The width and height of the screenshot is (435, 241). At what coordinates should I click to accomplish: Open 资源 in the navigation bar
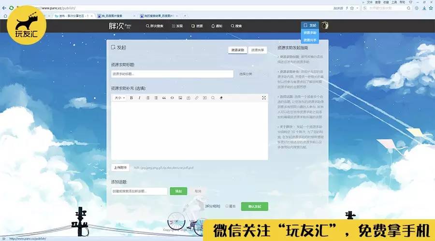point(197,26)
